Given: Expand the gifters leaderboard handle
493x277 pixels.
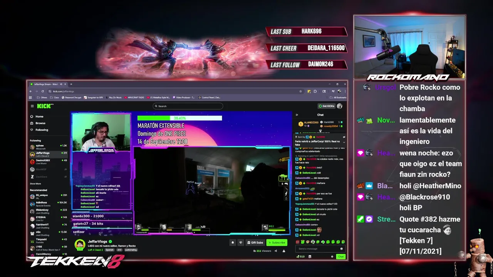Looking at the screenshot, I should pyautogui.click(x=320, y=131).
